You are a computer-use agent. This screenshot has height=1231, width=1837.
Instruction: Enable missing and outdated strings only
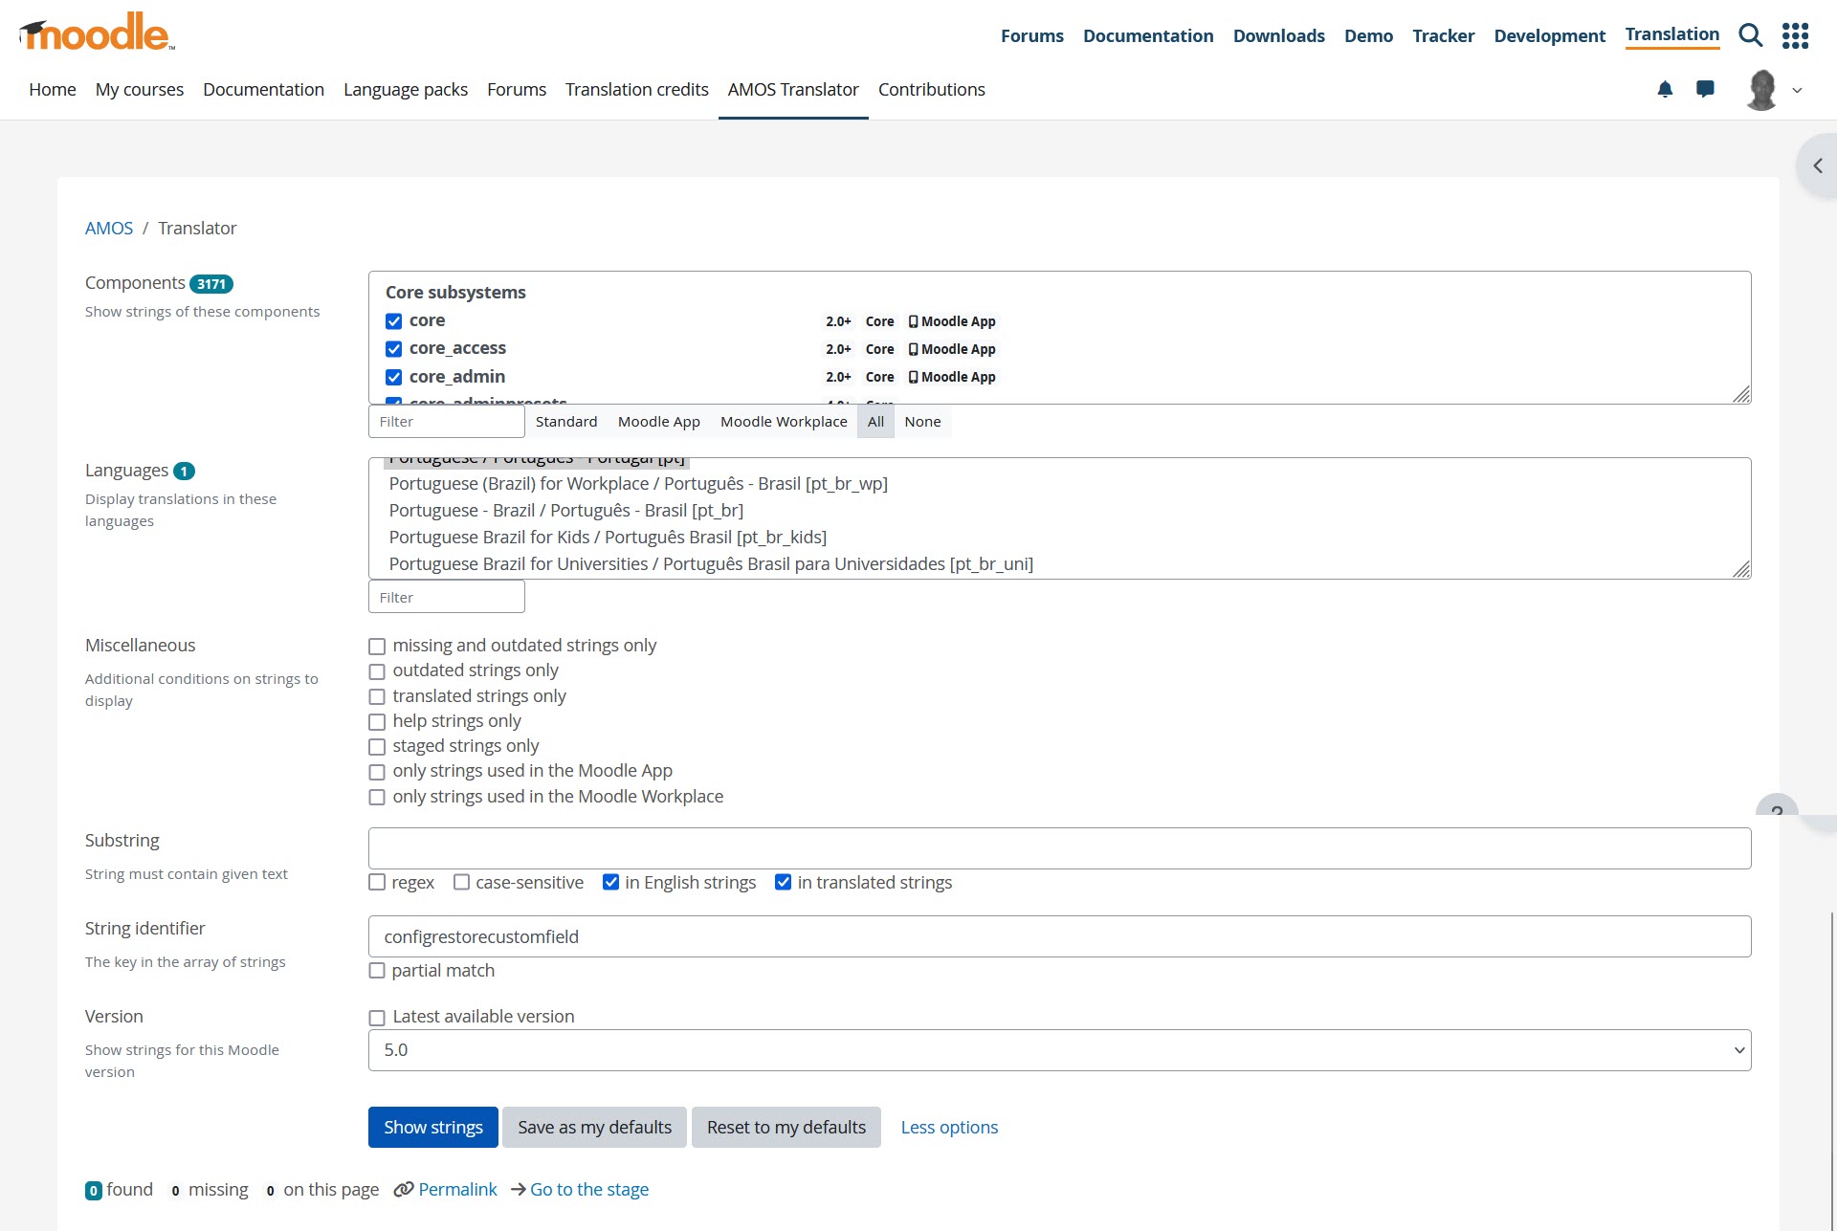[x=377, y=647]
